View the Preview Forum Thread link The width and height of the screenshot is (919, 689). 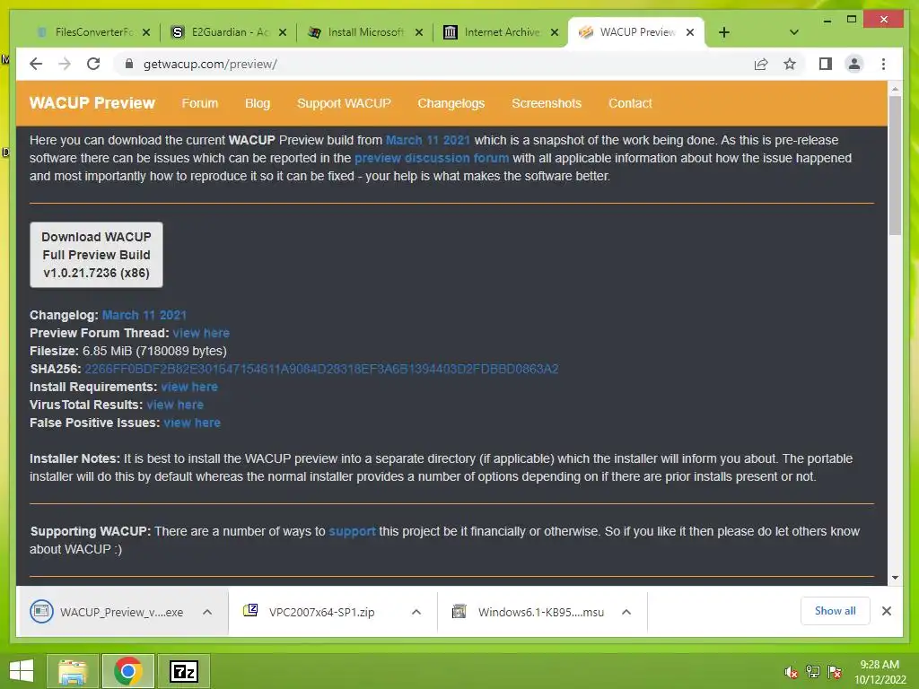click(x=201, y=333)
